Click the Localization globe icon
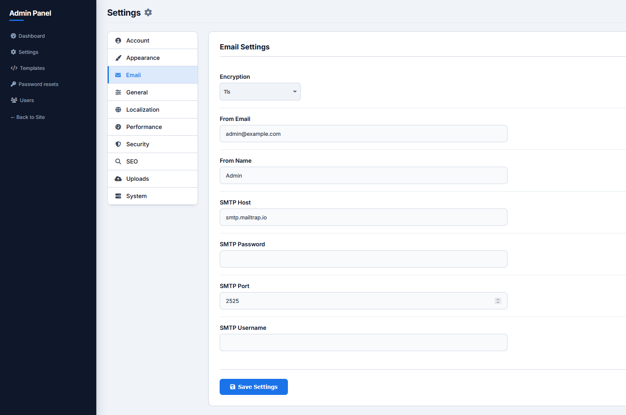 tap(118, 110)
